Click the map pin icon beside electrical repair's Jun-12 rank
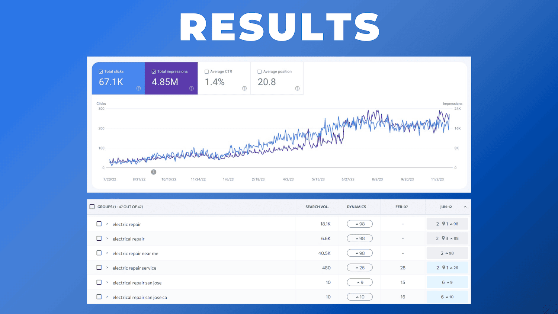558x314 pixels. click(443, 238)
